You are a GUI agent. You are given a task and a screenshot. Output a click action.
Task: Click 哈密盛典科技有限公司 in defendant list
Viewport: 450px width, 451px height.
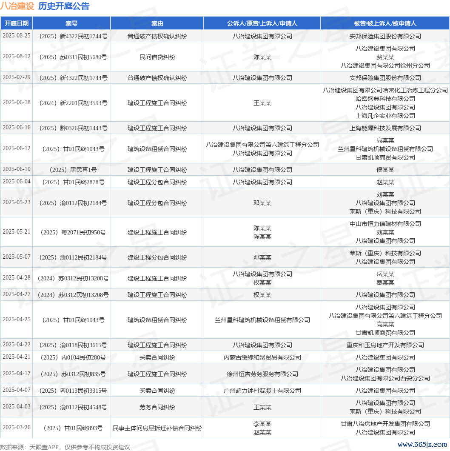pyautogui.click(x=385, y=99)
